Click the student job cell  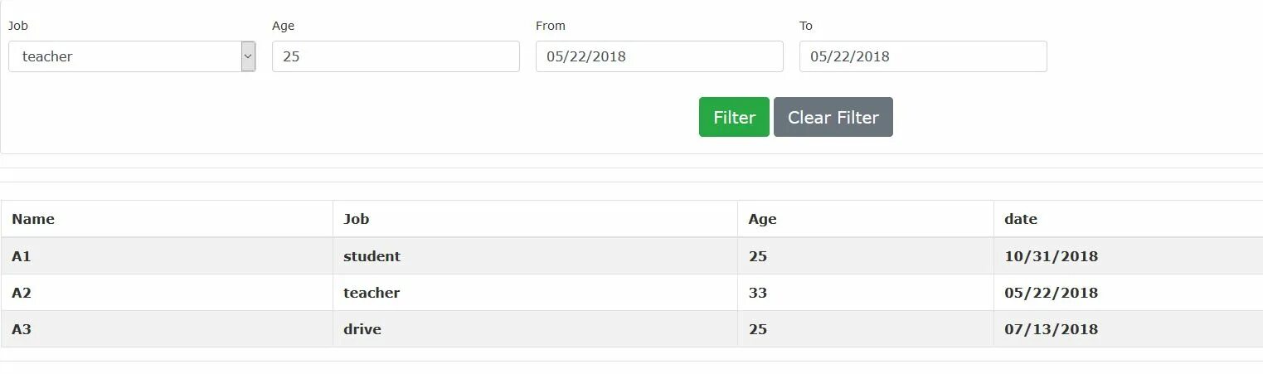click(372, 256)
